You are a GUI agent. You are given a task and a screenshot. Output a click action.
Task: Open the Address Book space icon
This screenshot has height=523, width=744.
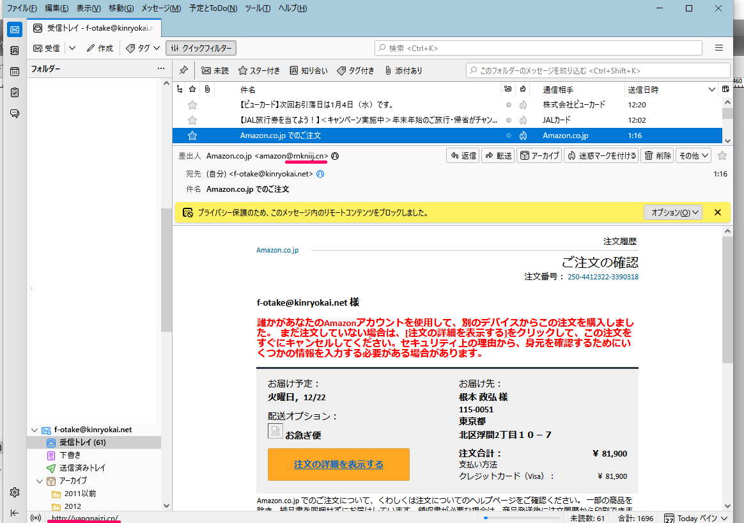point(15,51)
